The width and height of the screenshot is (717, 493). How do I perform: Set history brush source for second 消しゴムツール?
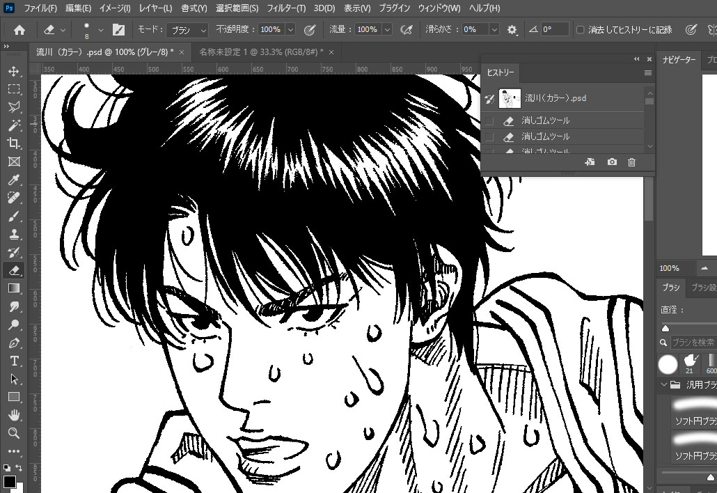[489, 136]
